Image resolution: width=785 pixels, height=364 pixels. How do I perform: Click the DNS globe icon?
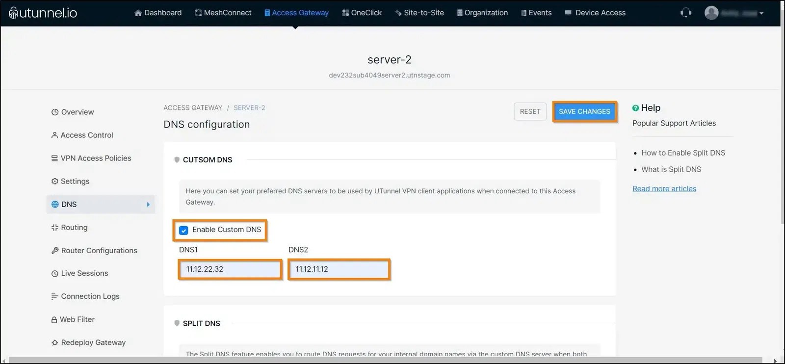(x=55, y=204)
